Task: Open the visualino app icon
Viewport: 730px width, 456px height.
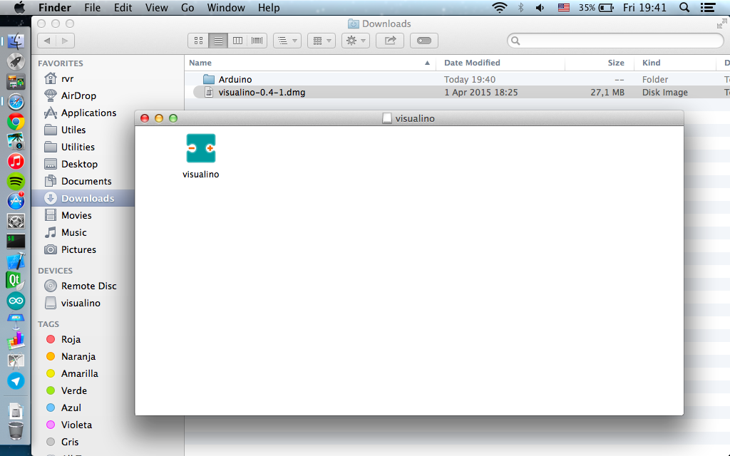Action: [x=200, y=148]
